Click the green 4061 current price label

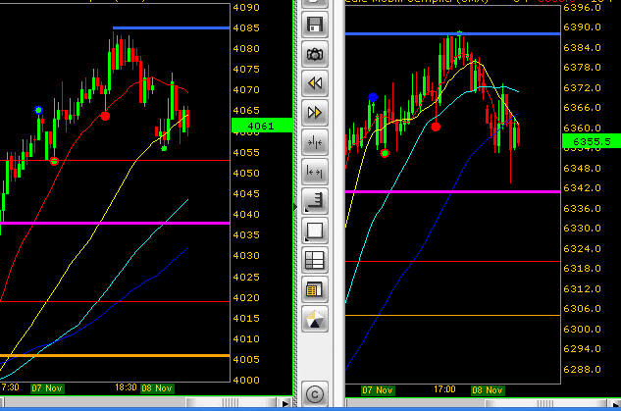point(262,126)
